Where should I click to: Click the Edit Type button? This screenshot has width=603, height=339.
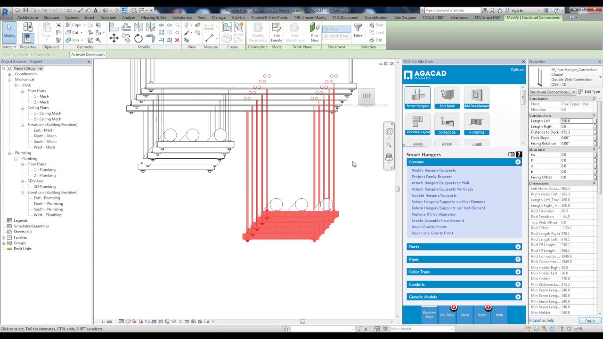click(589, 92)
